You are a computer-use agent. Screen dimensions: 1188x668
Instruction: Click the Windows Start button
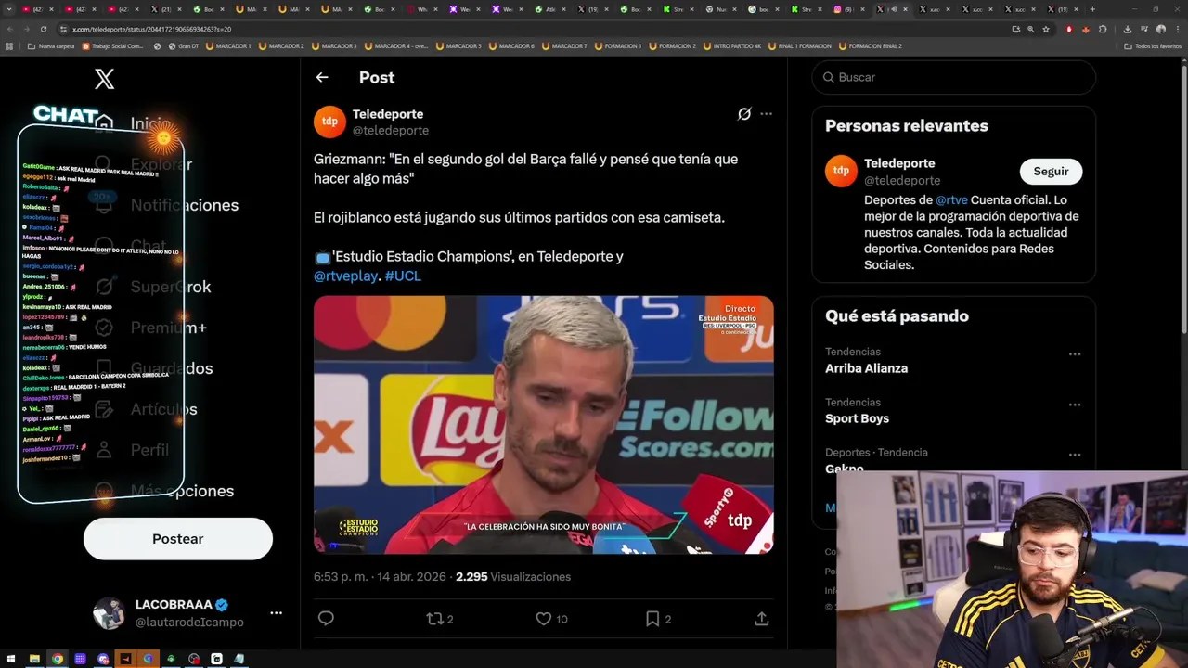coord(12,659)
